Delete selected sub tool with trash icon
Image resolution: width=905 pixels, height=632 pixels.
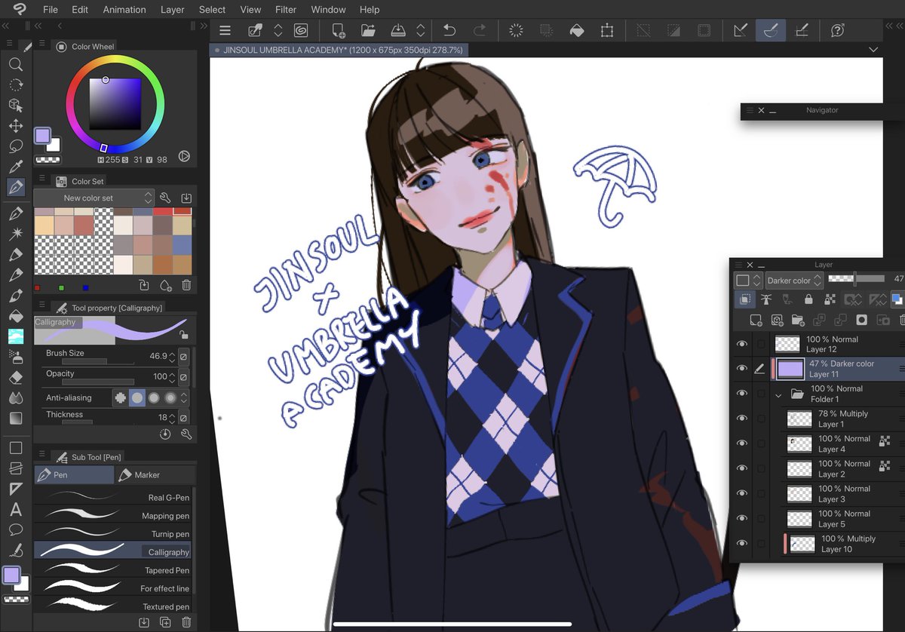click(186, 622)
